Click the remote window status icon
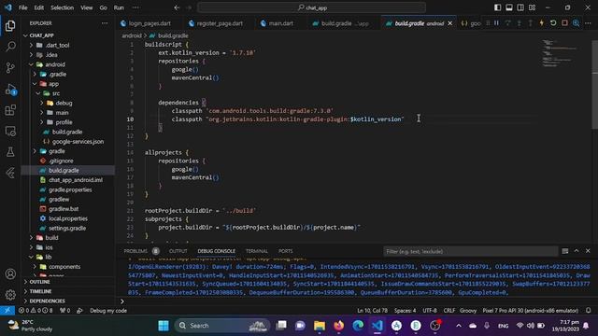Viewport: 598px width, 336px height. [7, 311]
